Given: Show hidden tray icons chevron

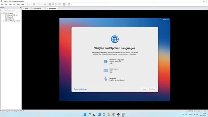Looking at the screenshot, I should pyautogui.click(x=183, y=114).
